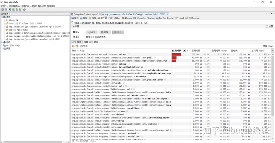The height and width of the screenshot is (143, 275).
Task: Click the first main toolbar icon under 文件
Action: tap(2, 10)
